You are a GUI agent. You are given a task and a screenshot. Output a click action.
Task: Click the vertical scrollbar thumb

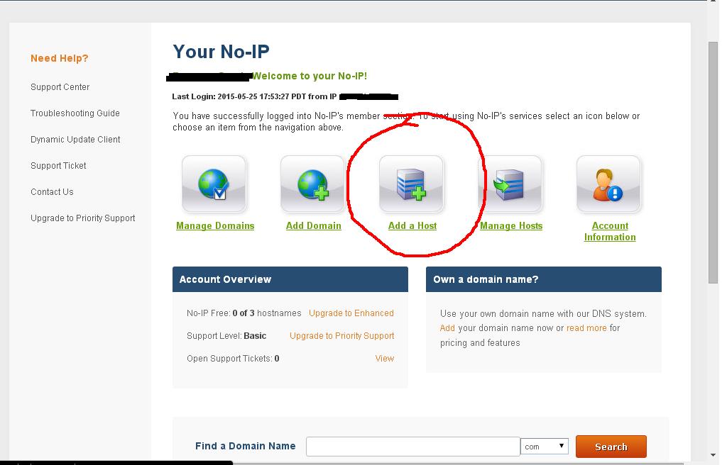713,162
